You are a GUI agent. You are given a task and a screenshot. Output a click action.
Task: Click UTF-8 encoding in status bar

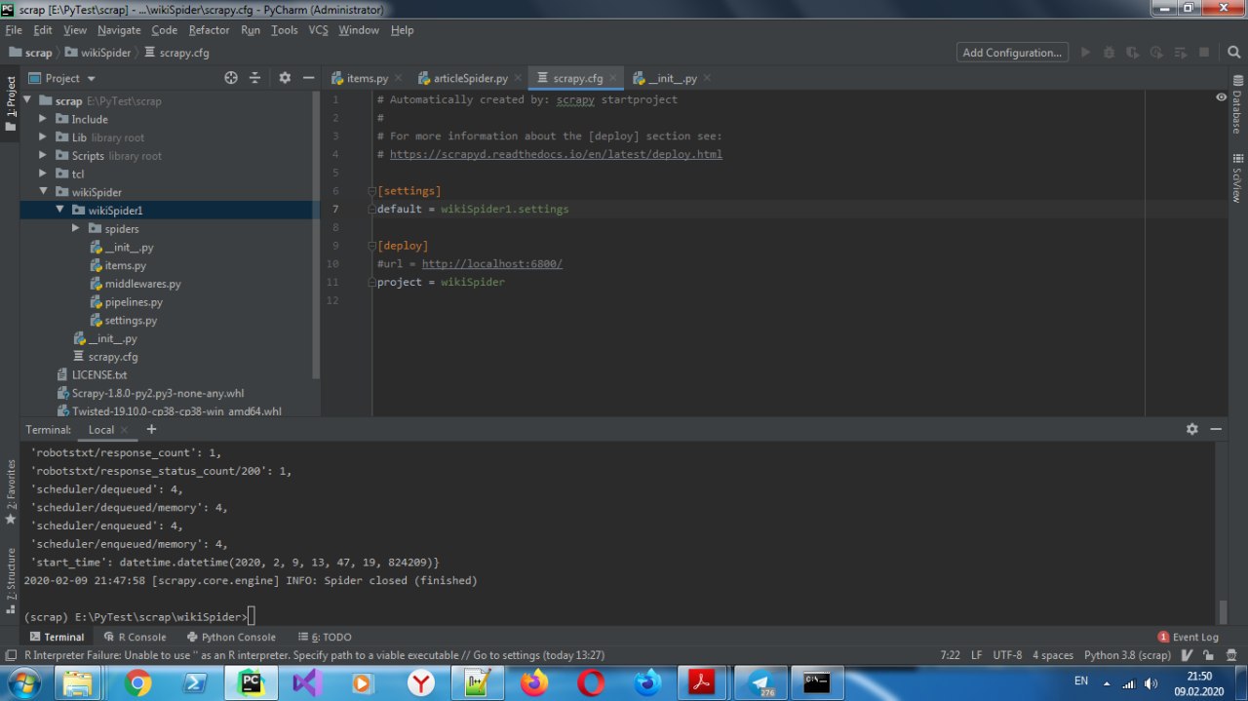(1007, 655)
